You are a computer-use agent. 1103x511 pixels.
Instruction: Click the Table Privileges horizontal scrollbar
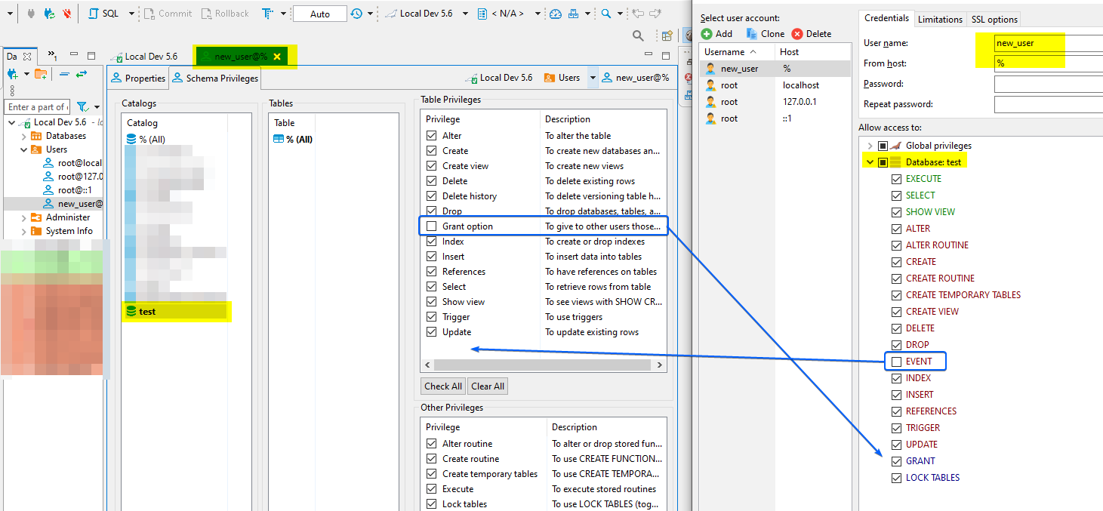pos(542,365)
